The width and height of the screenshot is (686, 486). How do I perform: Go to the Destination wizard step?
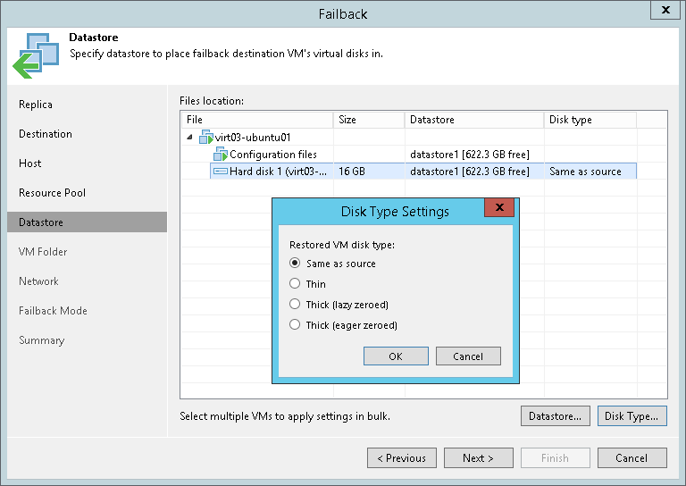(46, 134)
